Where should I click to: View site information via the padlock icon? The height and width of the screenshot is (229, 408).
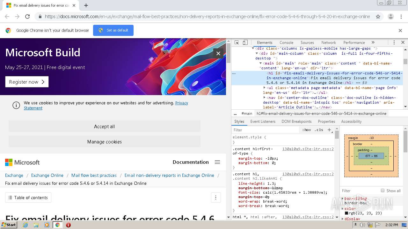pyautogui.click(x=40, y=17)
